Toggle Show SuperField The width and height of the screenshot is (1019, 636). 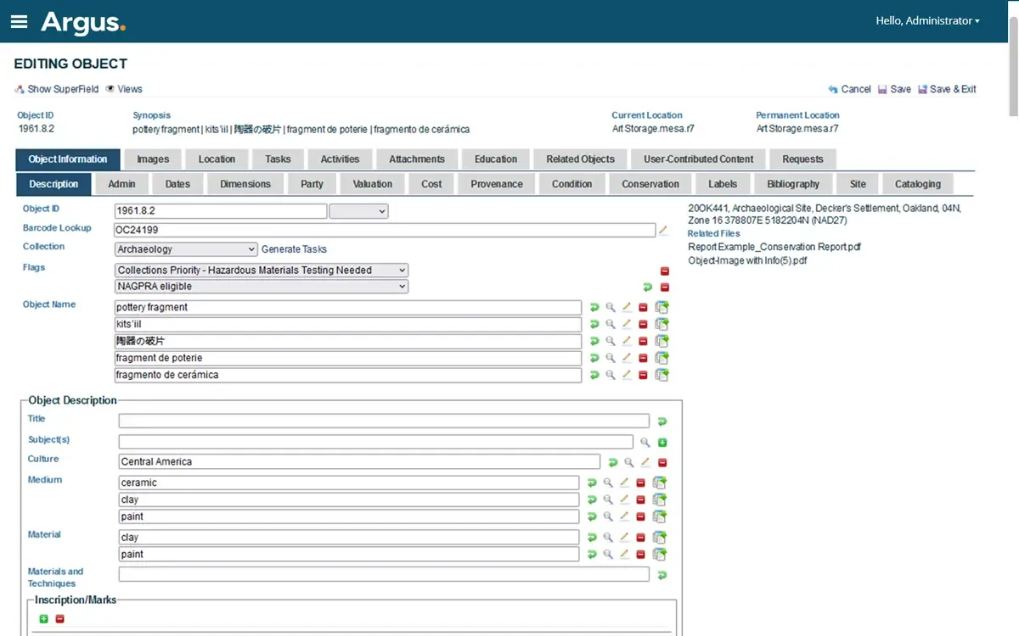click(57, 89)
